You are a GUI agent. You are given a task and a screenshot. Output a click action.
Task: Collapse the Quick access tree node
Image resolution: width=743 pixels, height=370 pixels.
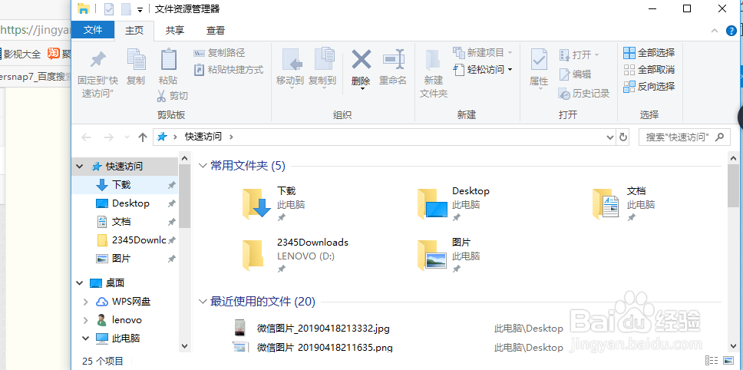[79, 167]
